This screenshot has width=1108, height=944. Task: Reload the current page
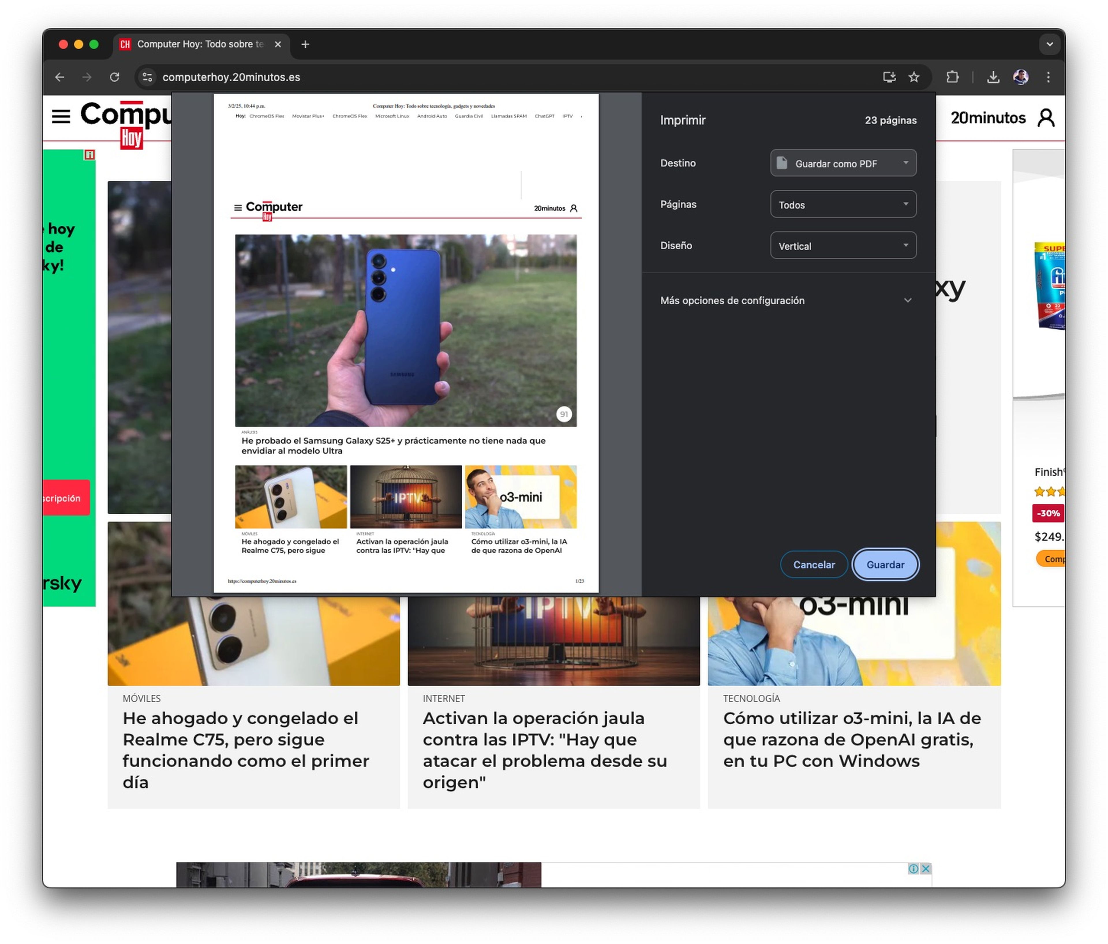pos(115,77)
